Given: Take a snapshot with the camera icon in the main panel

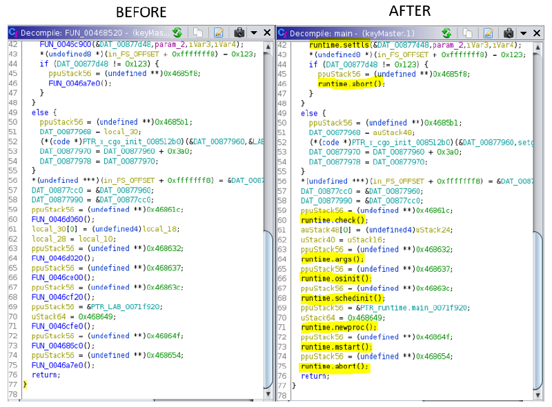Looking at the screenshot, I should coord(509,32).
